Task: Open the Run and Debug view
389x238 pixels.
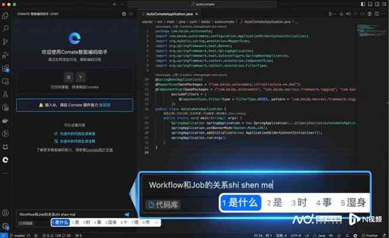Action: tap(5, 55)
